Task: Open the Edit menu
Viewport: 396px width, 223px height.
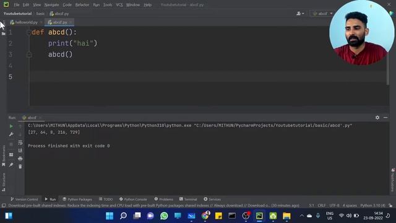Action: (26, 5)
